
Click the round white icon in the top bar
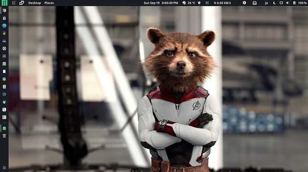244,3
